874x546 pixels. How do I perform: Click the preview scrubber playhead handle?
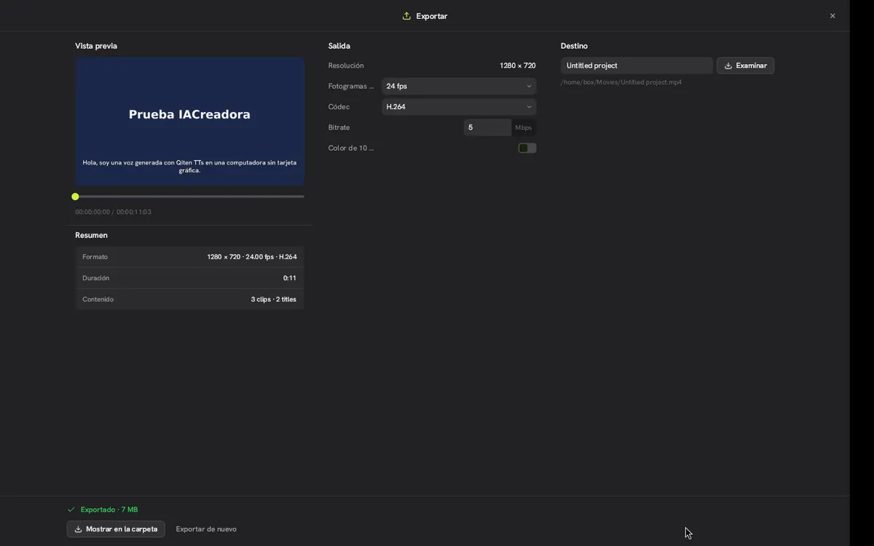75,197
